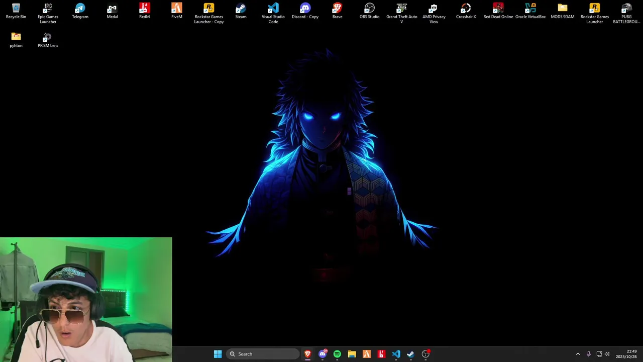
Task: Open RedM from the taskbar
Action: [x=381, y=354]
